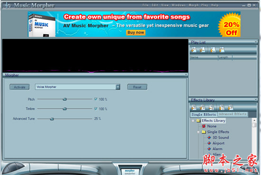Click the Single Effects tree label
This screenshot has height=175, width=261.
pos(218,132)
